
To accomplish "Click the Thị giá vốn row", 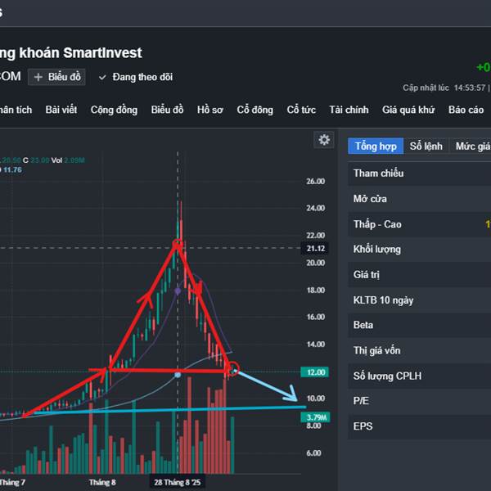I will tap(419, 350).
